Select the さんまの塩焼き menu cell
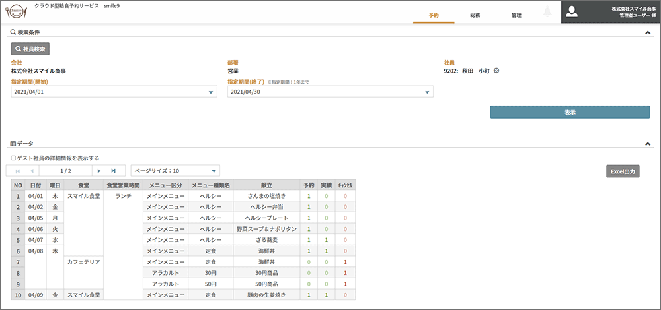 pyautogui.click(x=266, y=196)
